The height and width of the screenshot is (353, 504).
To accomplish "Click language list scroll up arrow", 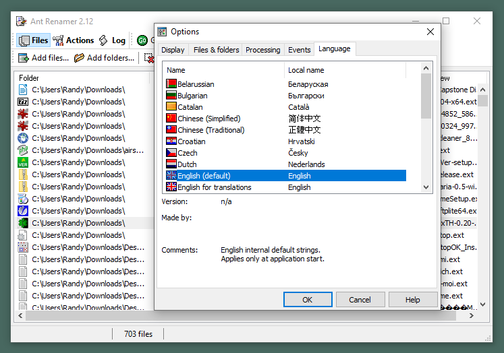I will [426, 68].
